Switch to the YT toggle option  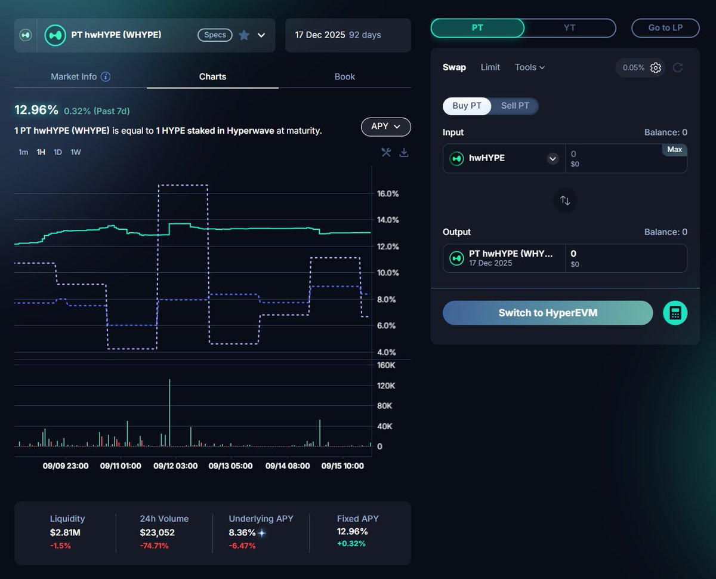[570, 28]
